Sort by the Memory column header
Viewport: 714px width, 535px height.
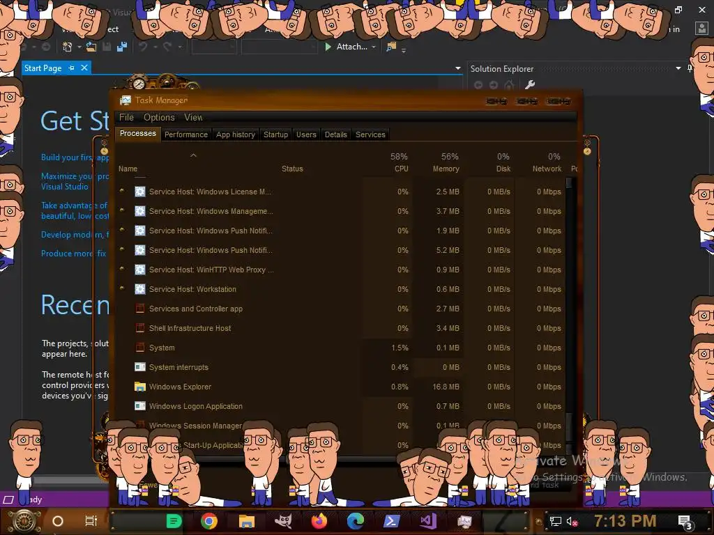pos(446,169)
